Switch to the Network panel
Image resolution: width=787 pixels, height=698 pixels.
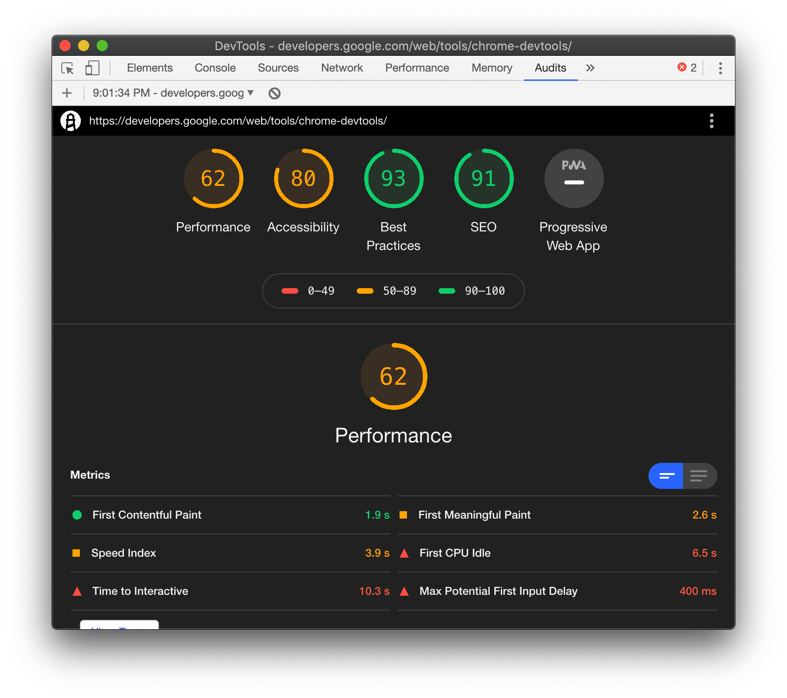pos(341,68)
